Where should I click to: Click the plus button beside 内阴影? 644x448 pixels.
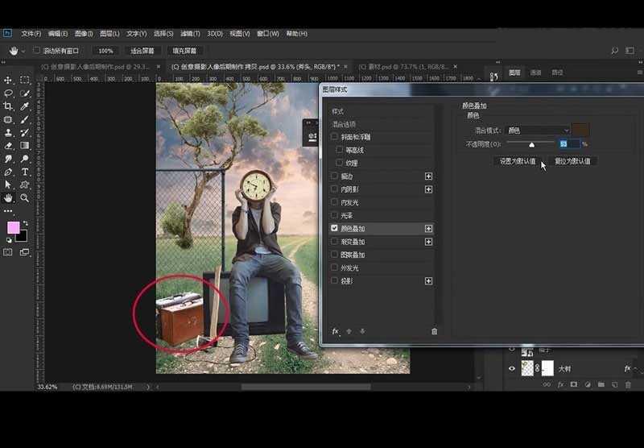click(429, 189)
